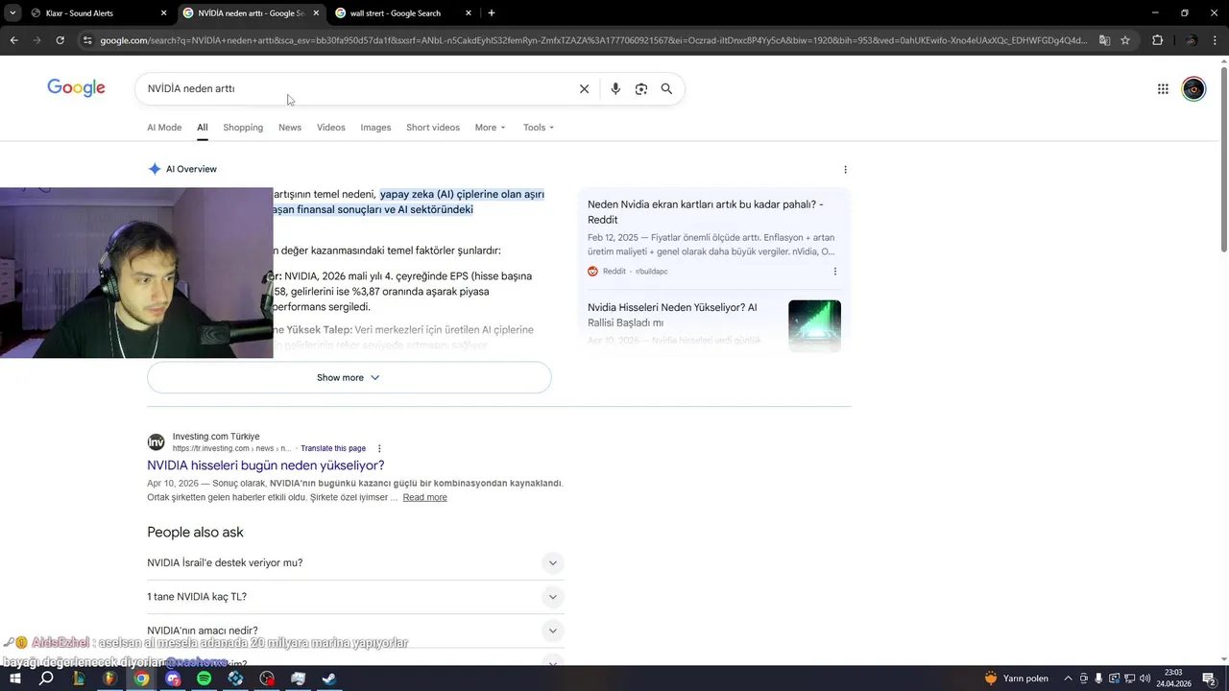Show hidden system tray icons
Image resolution: width=1229 pixels, height=691 pixels.
[x=1071, y=679]
